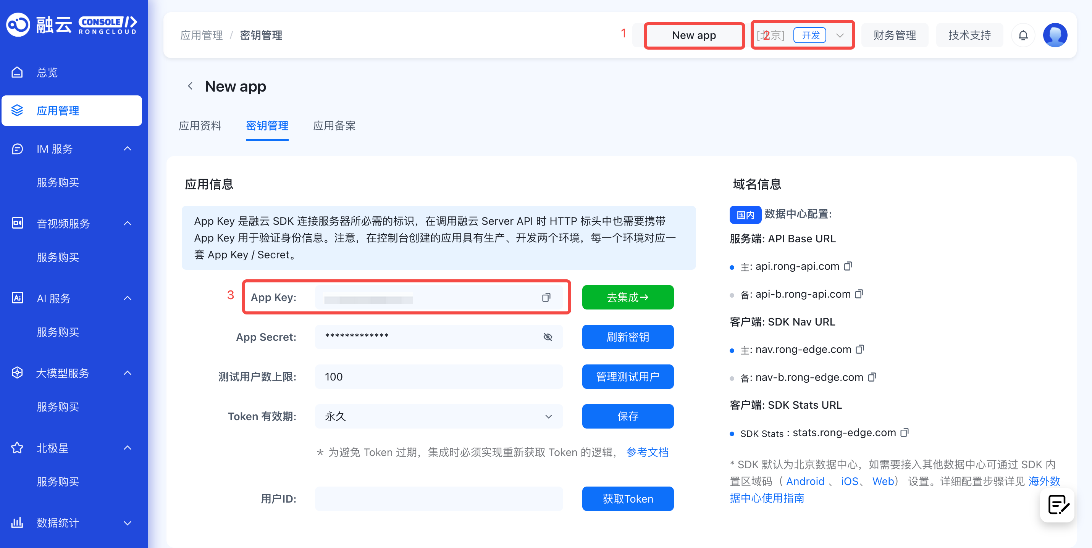1092x548 pixels.
Task: Open 服务购买 under IM 服务
Action: click(58, 183)
